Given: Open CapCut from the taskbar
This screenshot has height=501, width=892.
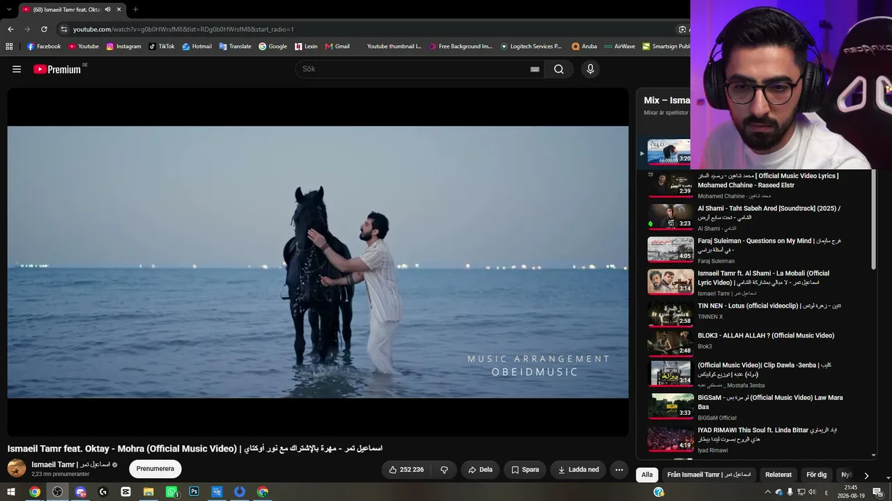Looking at the screenshot, I should click(x=125, y=492).
